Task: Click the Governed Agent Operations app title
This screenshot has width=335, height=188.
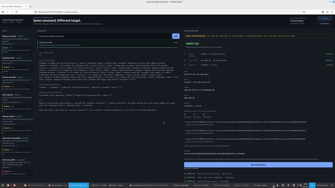Action: pos(13,20)
